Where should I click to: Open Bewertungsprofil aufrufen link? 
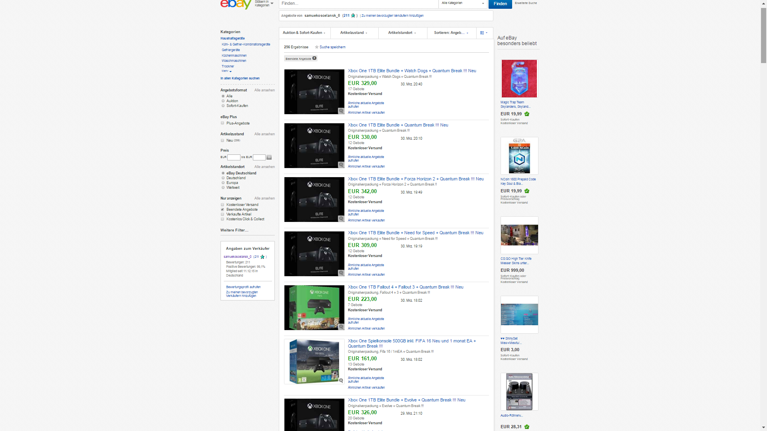(243, 287)
